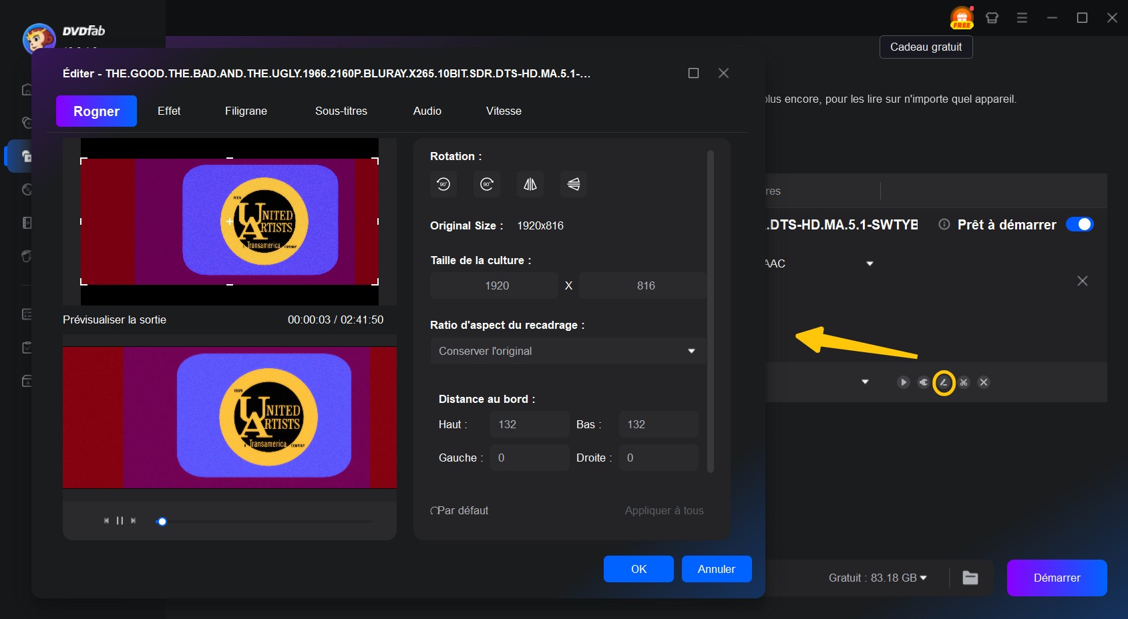
Task: Click the X below the ready toggle
Action: [1083, 281]
